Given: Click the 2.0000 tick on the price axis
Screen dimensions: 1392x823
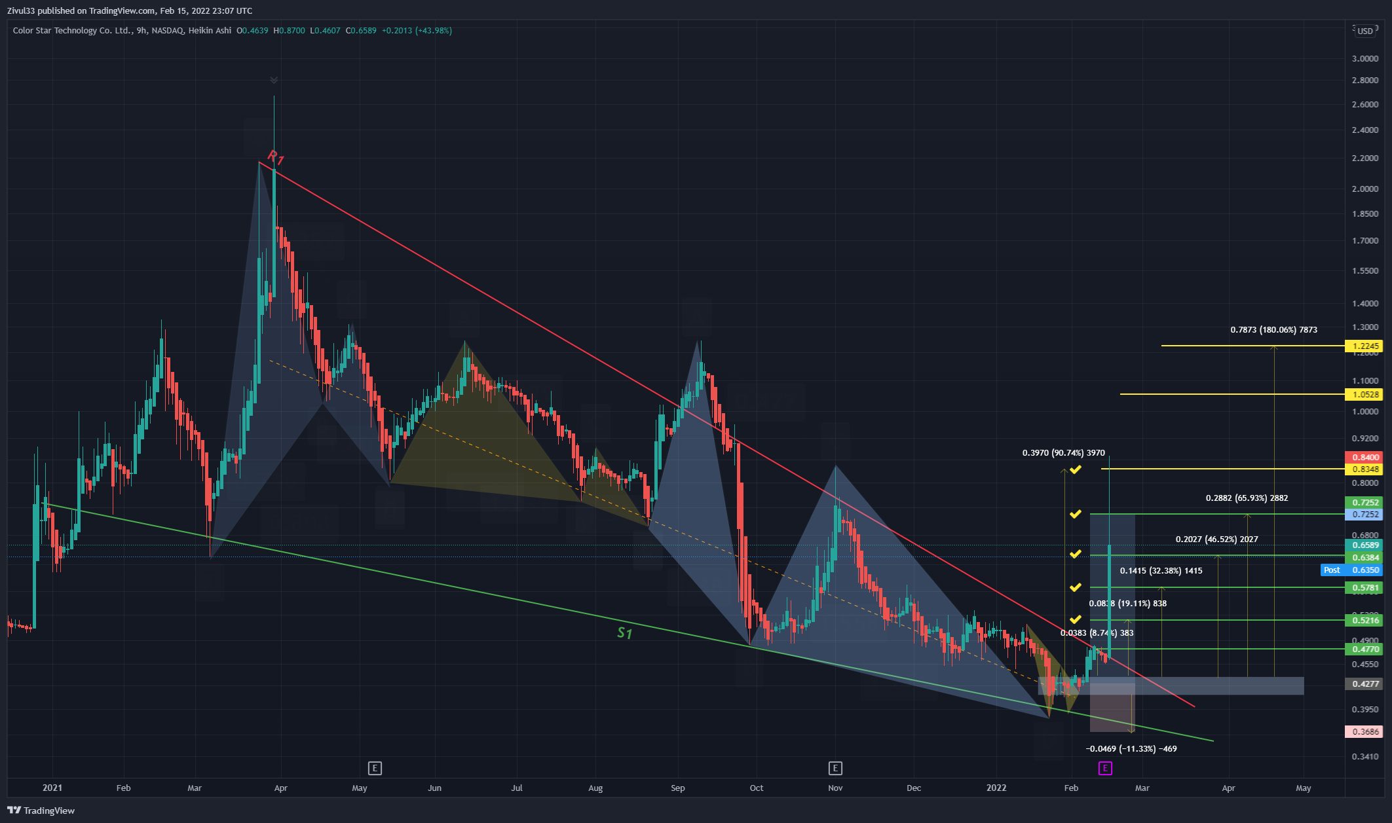Looking at the screenshot, I should tap(1365, 189).
